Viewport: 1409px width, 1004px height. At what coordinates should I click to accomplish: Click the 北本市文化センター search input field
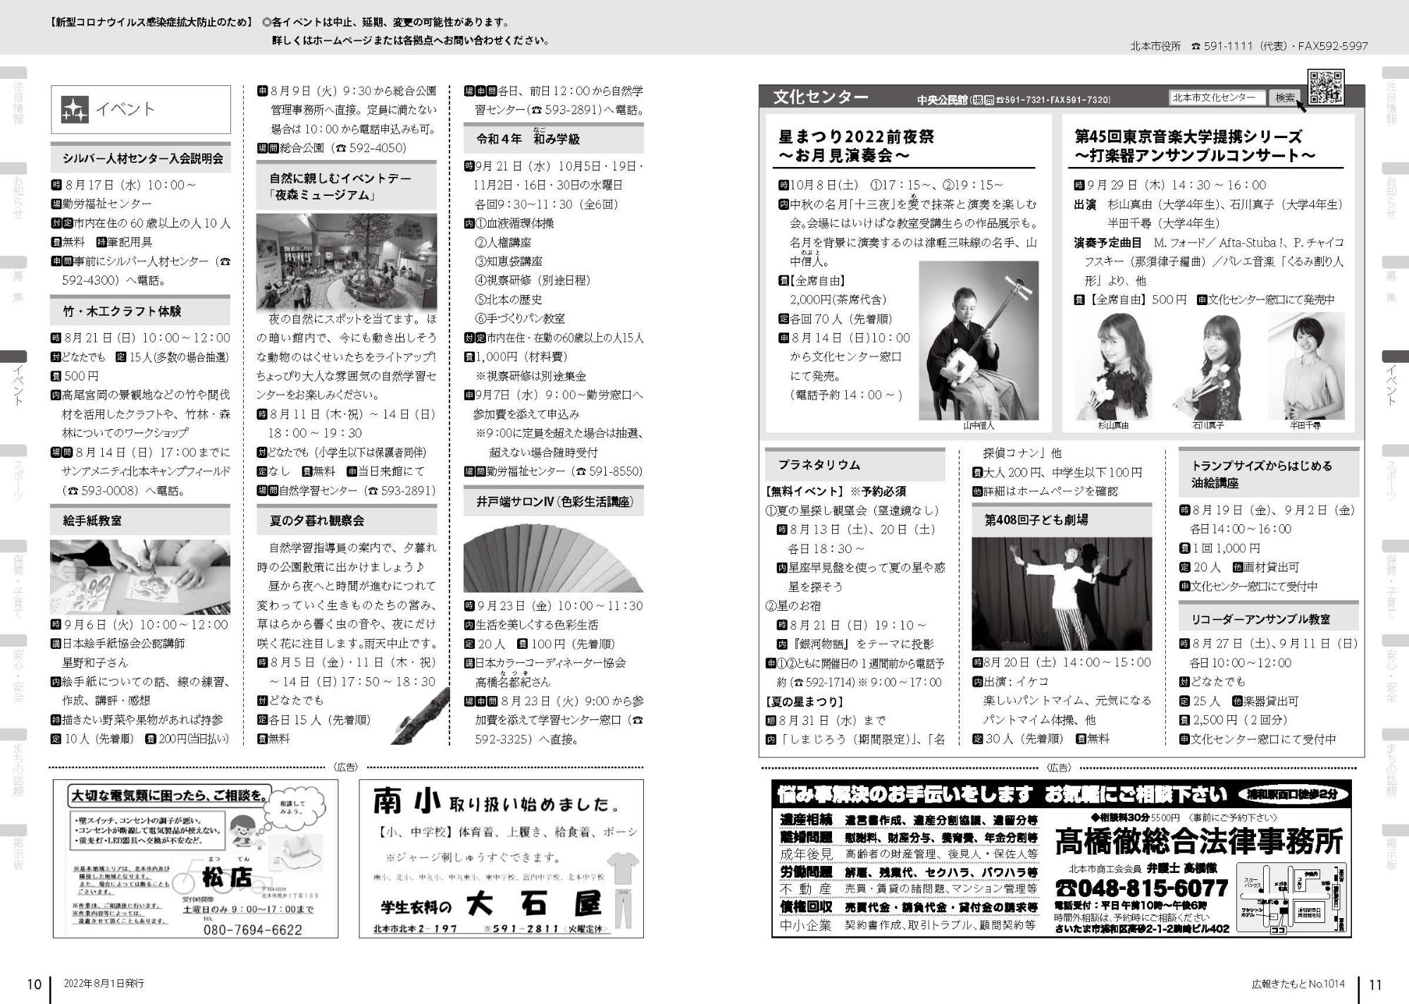point(1217,98)
